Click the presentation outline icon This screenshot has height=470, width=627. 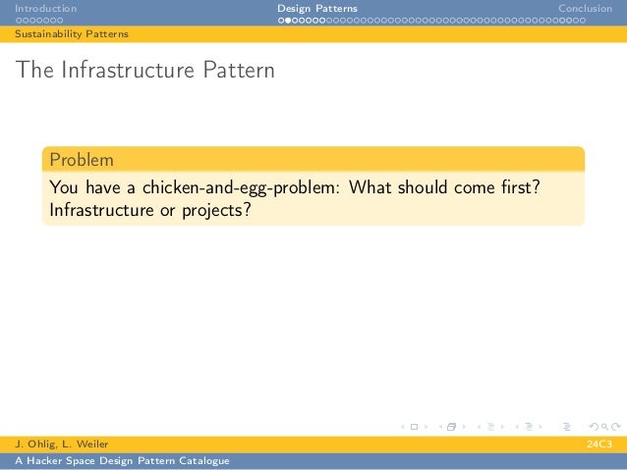(567, 427)
